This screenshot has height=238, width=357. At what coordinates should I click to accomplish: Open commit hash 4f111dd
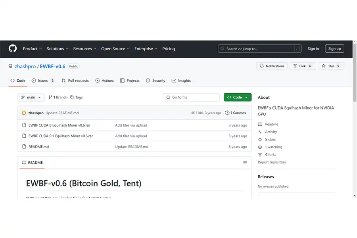pyautogui.click(x=197, y=113)
